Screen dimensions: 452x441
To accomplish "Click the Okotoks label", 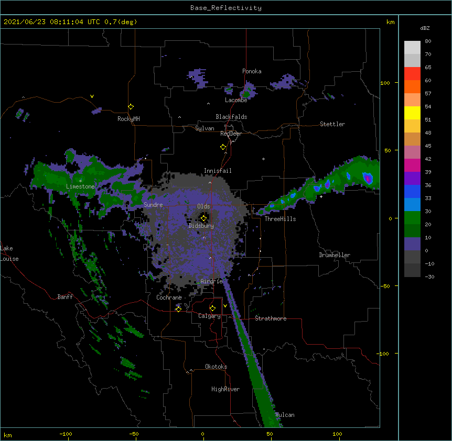I will pyautogui.click(x=216, y=367).
